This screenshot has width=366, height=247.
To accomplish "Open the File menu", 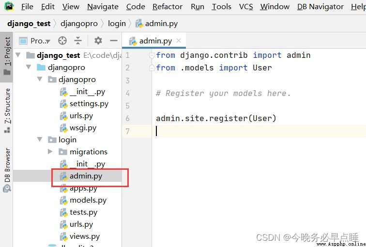I will tap(27, 7).
